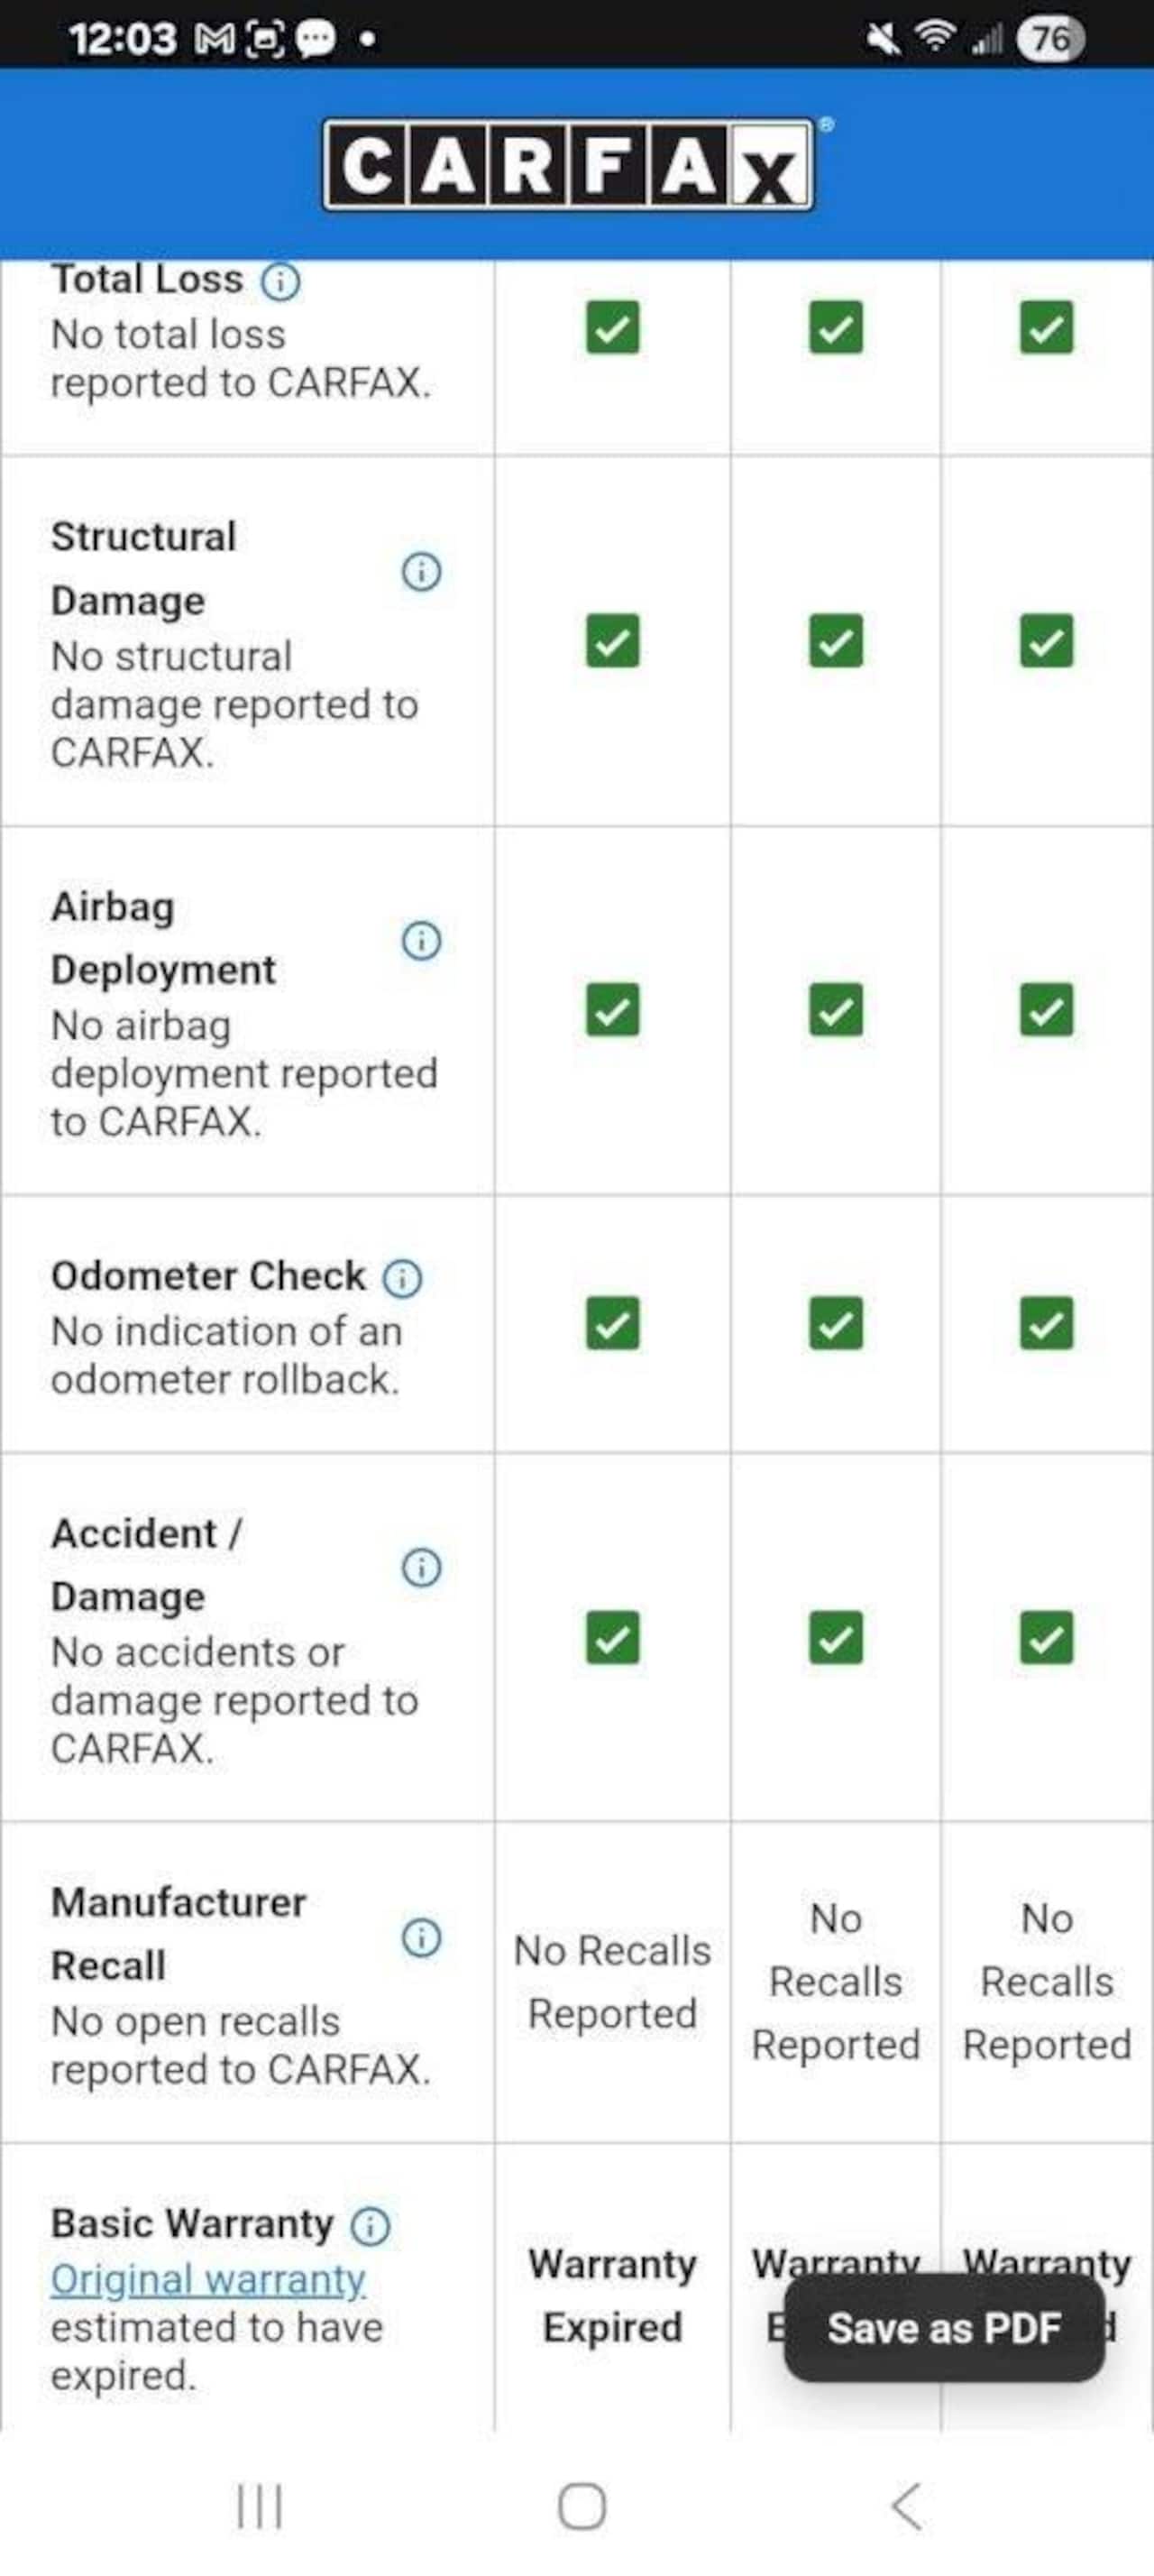Tap the Manufacturer Recall info icon

pyautogui.click(x=421, y=1937)
